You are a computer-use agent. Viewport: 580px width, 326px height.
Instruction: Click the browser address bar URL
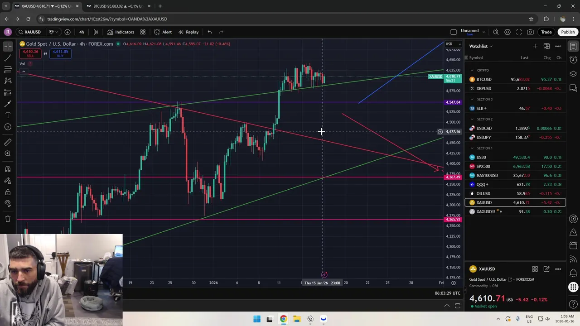tap(107, 19)
